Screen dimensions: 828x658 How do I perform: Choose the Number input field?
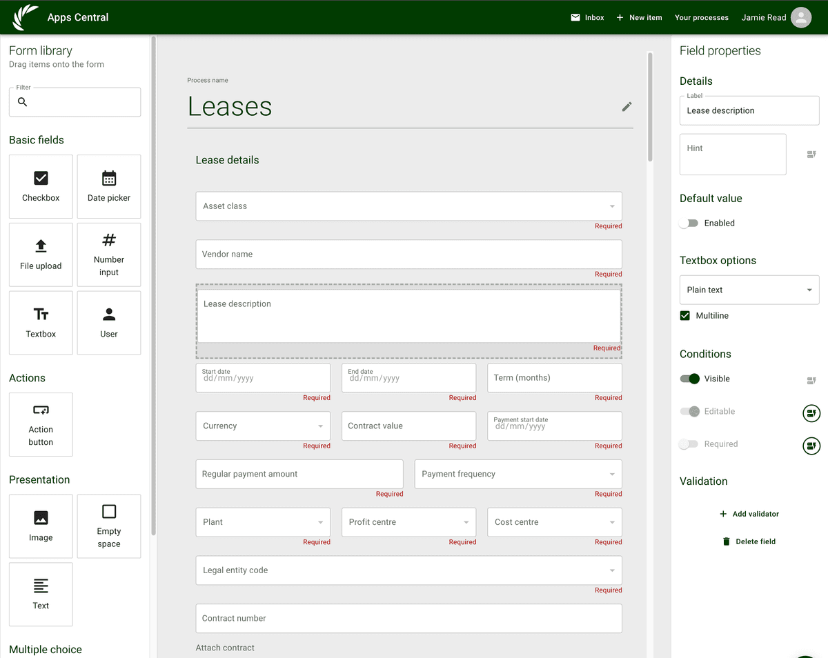pos(108,255)
